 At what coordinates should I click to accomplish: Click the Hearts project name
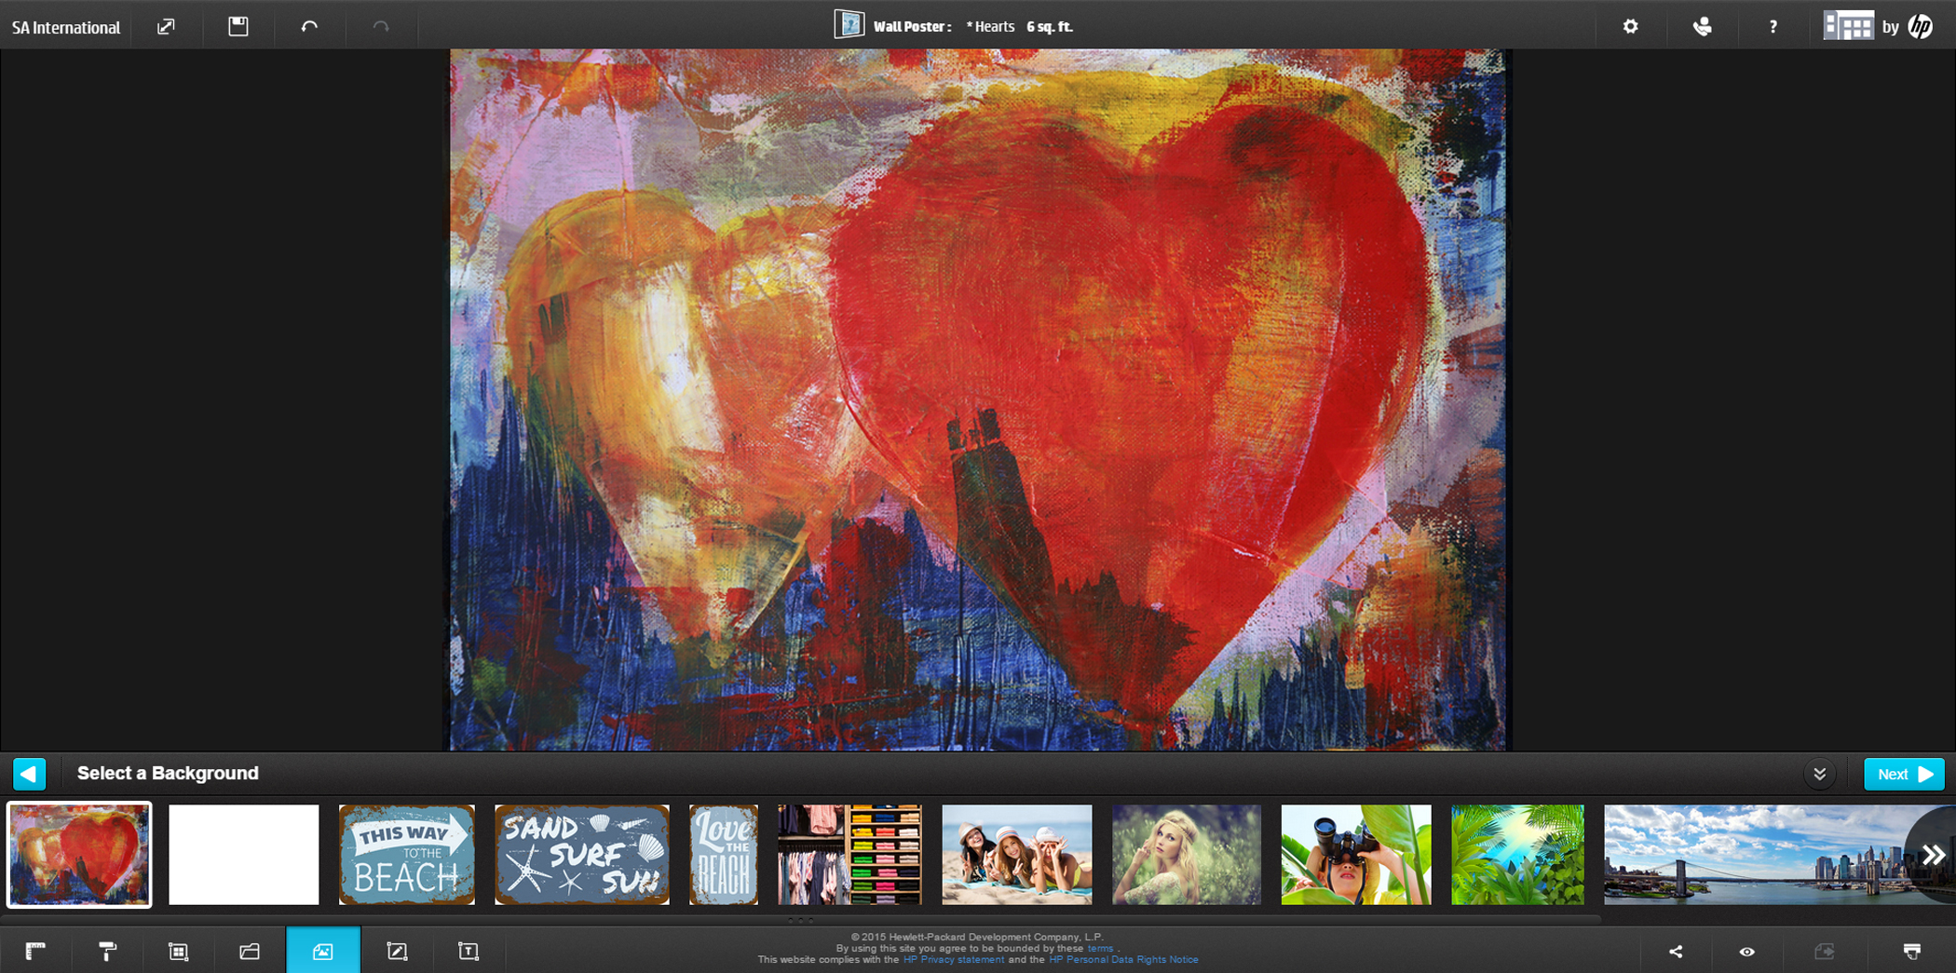[990, 27]
